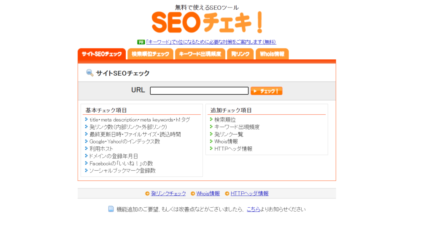Click the 利用ホスト list item
Screen dimensions: 432x225
coord(101,149)
